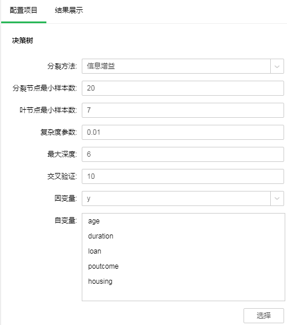This screenshot has width=287, height=325.
Task: Switch to the 结果展示 tab
Action: (69, 10)
